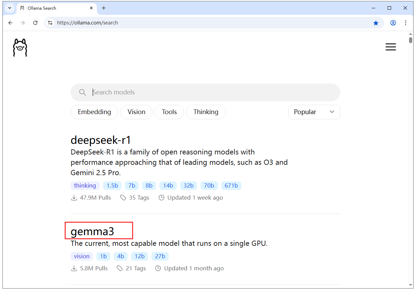
Task: Toggle the Thinking filter chip
Action: point(206,112)
